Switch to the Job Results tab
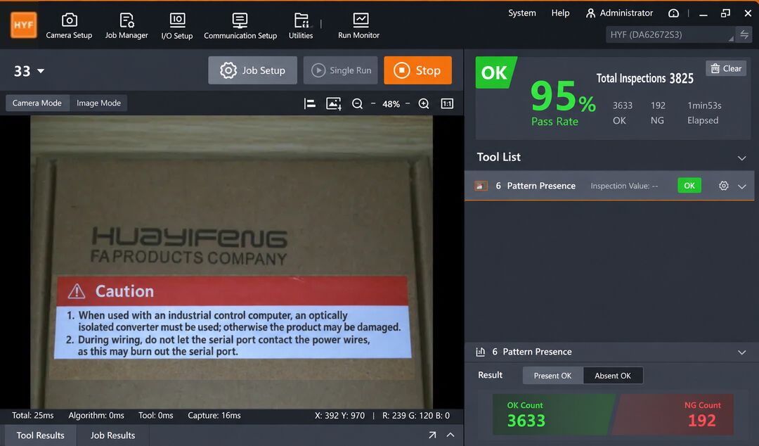 click(112, 435)
